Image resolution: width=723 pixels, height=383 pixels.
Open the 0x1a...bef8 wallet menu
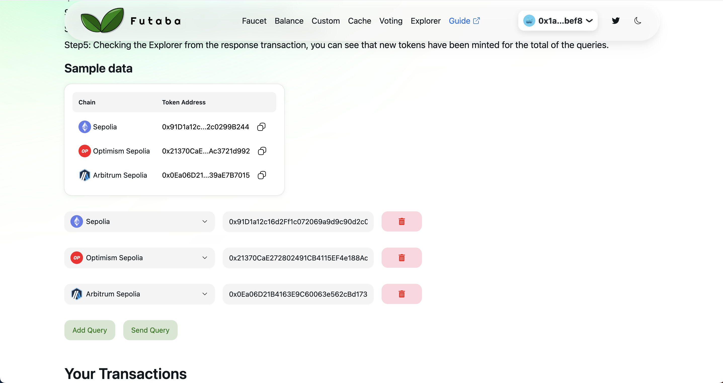click(x=558, y=21)
